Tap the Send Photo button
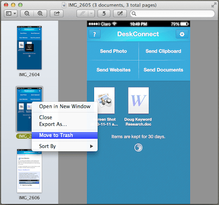This screenshot has height=205, width=219. (x=113, y=51)
